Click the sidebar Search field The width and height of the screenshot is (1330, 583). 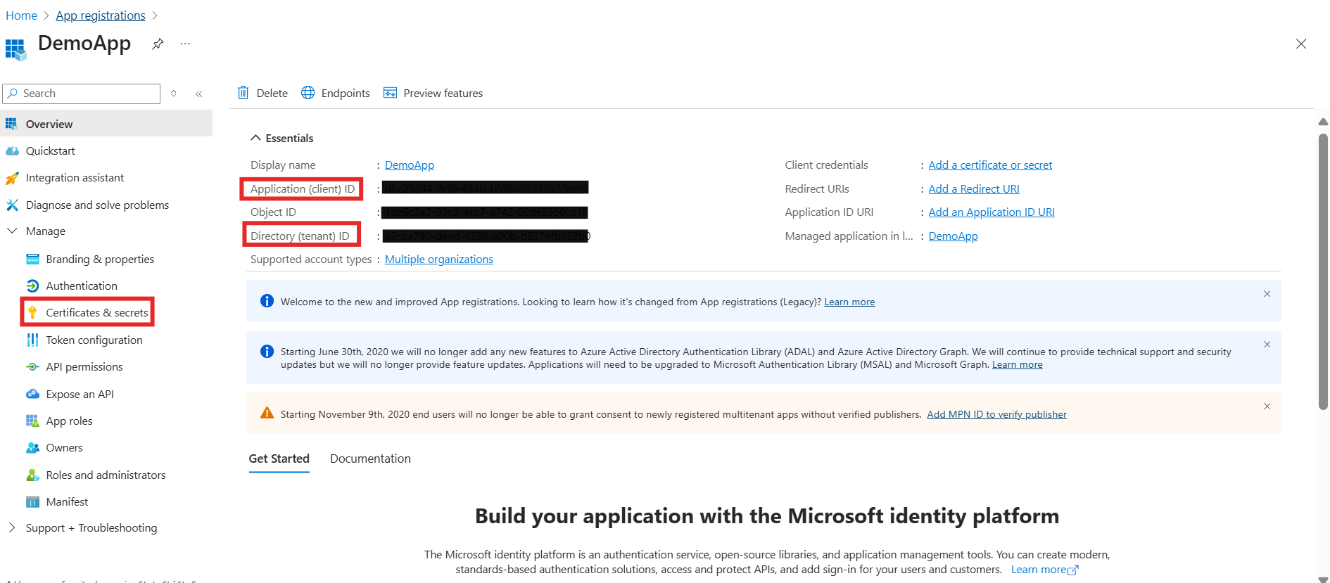[82, 94]
